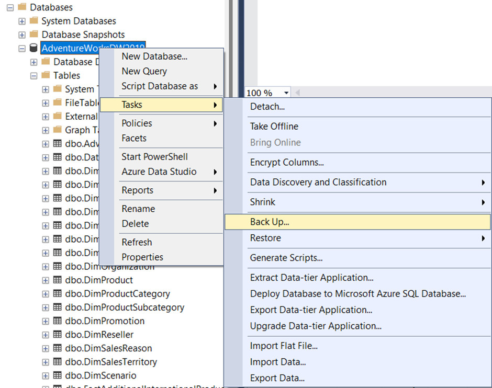This screenshot has width=492, height=388.
Task: Click the database icon beside AdventureWorksDW2019
Action: tap(33, 48)
